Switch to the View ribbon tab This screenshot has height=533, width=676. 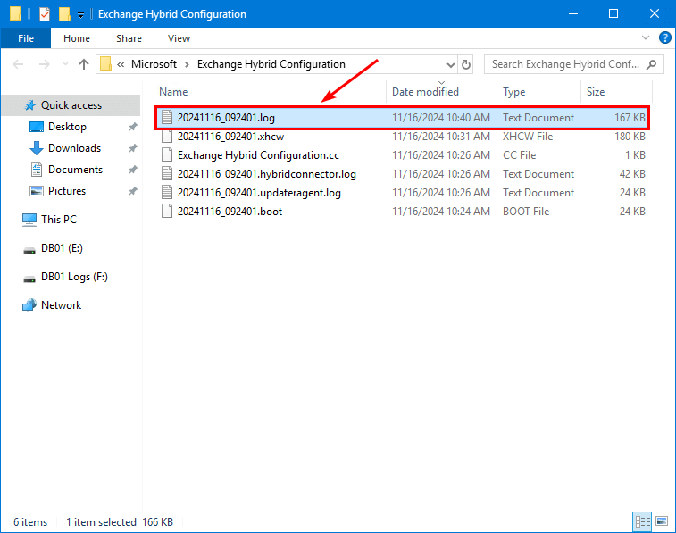pyautogui.click(x=179, y=38)
